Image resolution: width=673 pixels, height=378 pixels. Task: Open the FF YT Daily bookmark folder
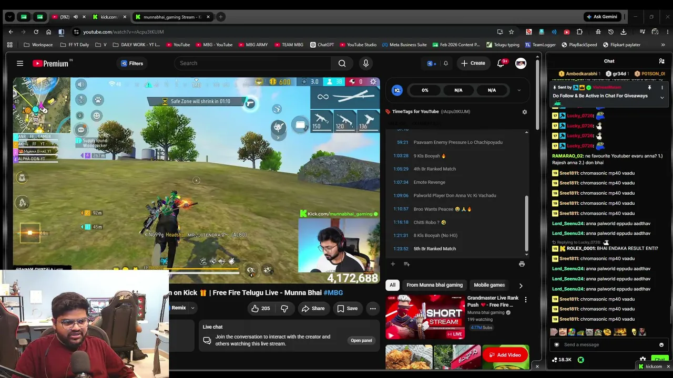click(x=74, y=45)
